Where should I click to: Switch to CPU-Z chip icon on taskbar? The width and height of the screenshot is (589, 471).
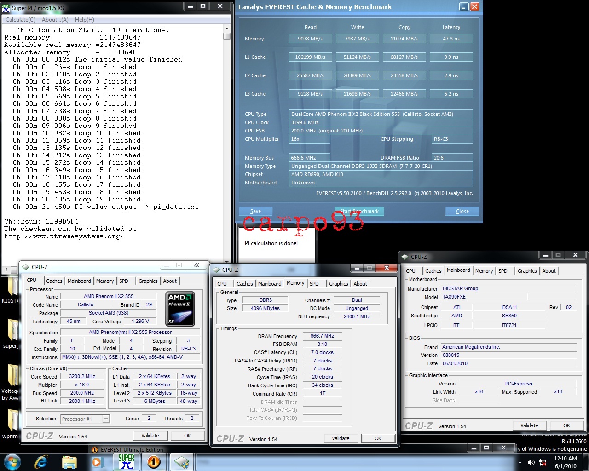(x=182, y=462)
